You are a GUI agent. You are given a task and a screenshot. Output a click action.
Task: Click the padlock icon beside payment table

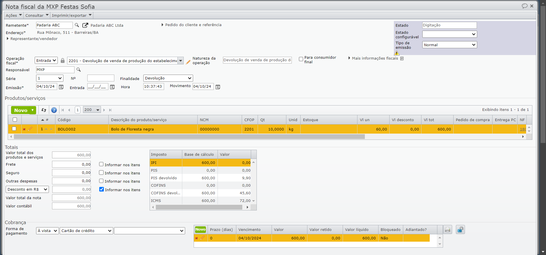pos(460,229)
